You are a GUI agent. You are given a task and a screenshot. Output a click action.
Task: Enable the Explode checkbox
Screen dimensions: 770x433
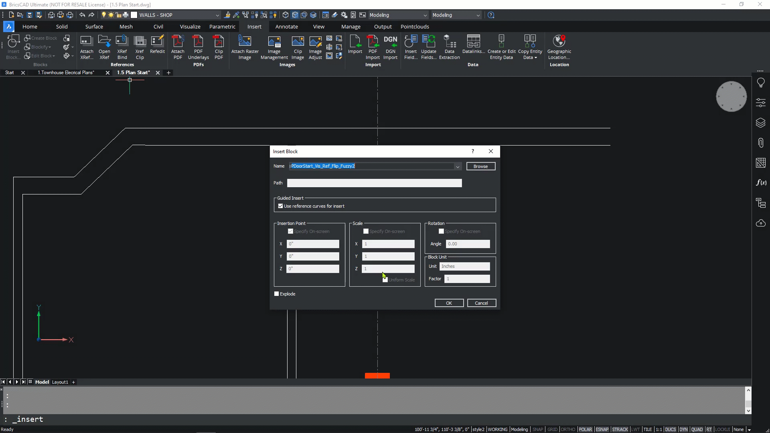(x=277, y=294)
